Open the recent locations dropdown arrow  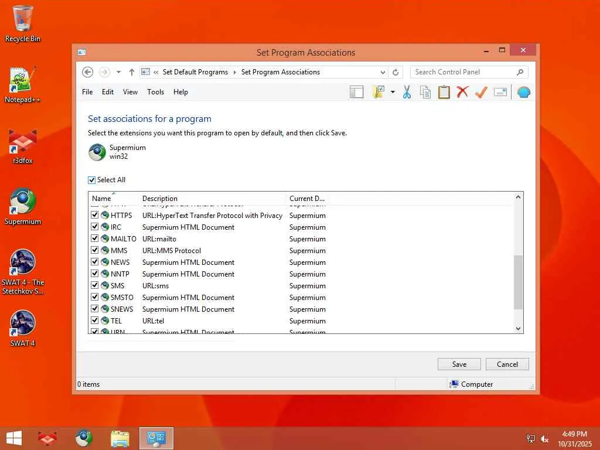(118, 72)
